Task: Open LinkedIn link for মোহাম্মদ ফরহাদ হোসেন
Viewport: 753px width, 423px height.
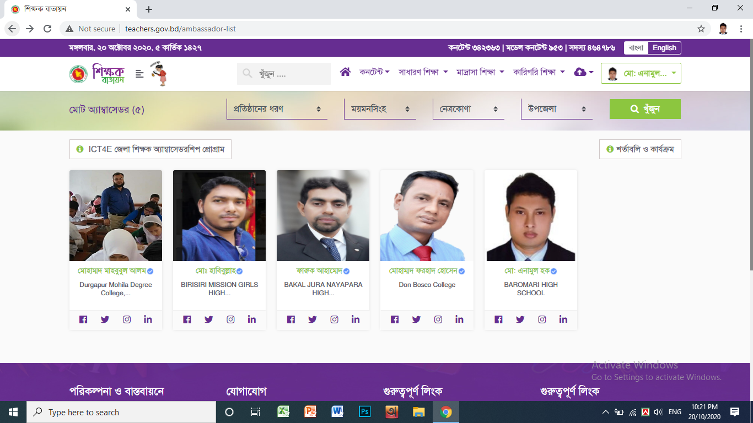Action: point(459,319)
